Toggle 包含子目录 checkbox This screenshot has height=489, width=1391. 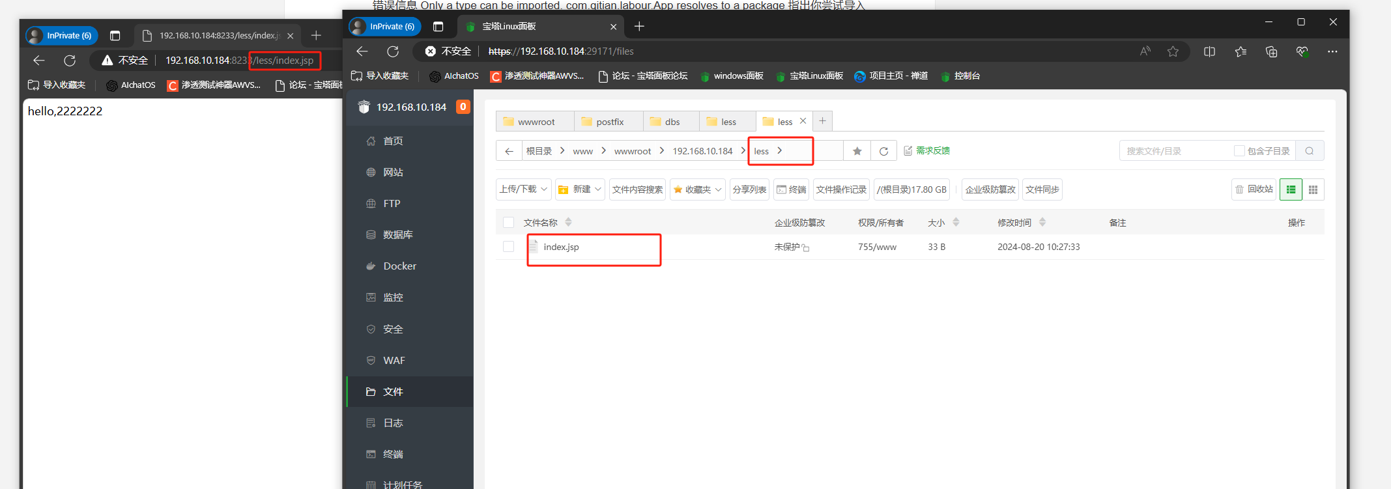pos(1239,150)
